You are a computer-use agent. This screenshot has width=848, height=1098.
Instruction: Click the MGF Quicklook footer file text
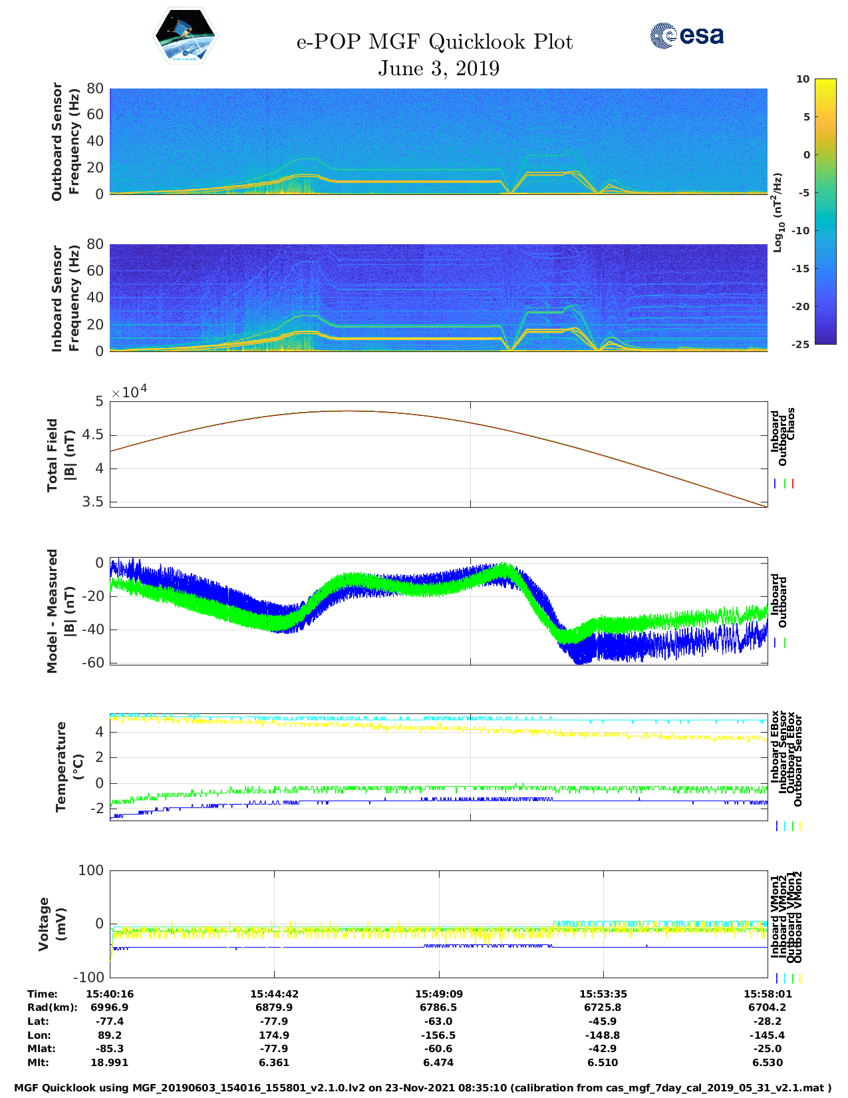tap(423, 1088)
